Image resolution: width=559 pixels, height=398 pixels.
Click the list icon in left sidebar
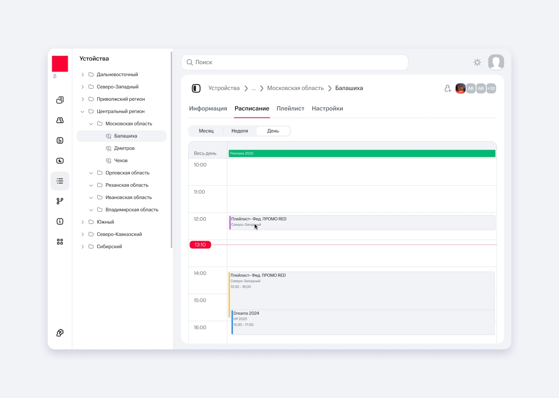[x=60, y=181]
